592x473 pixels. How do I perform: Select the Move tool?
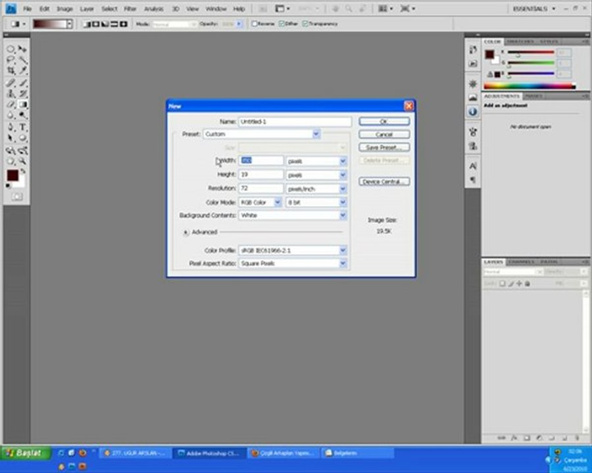(x=22, y=49)
